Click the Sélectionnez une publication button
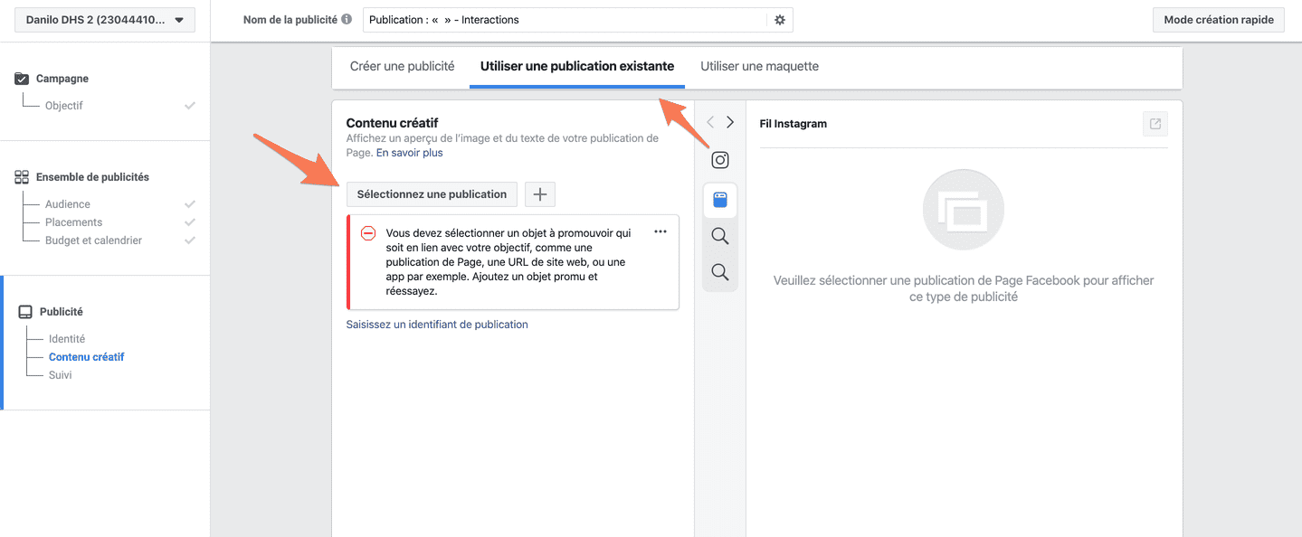This screenshot has width=1302, height=537. pyautogui.click(x=432, y=194)
